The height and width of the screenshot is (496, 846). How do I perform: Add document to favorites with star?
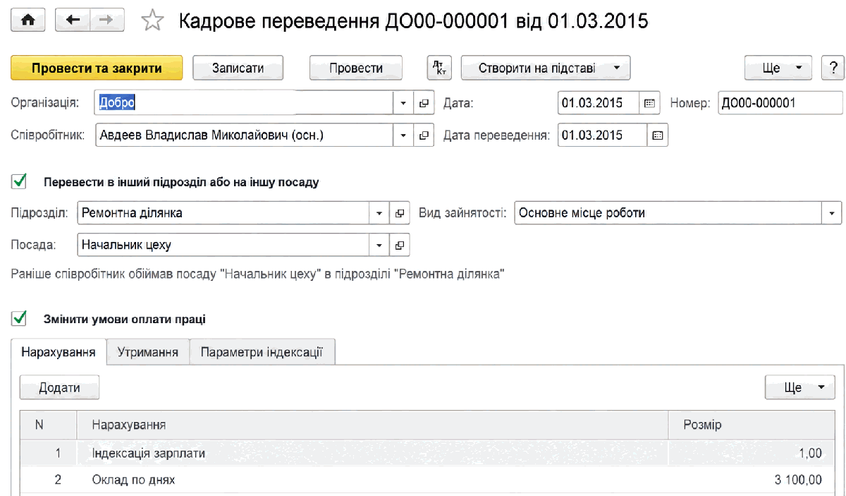tap(151, 21)
